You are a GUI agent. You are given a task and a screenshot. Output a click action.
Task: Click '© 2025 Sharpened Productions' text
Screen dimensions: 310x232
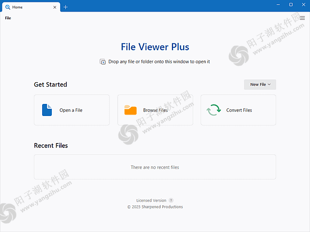(x=155, y=207)
